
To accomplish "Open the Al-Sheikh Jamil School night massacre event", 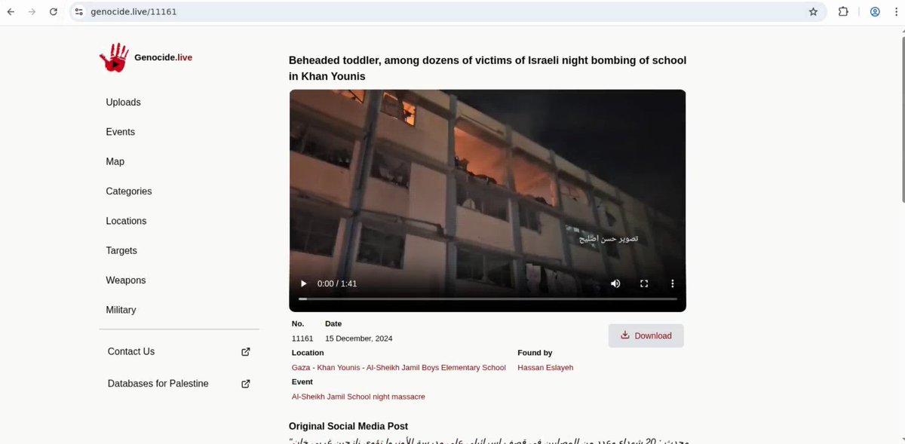I will coord(358,397).
